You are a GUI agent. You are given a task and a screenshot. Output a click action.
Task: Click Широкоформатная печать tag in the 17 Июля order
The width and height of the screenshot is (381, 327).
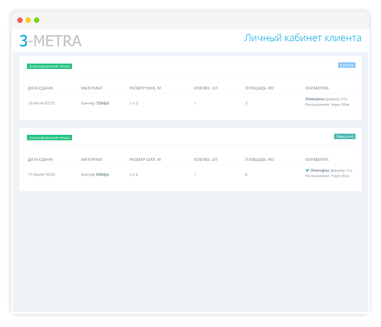pyautogui.click(x=50, y=138)
